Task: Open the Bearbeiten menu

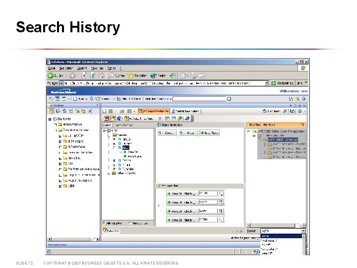Action: click(x=66, y=68)
